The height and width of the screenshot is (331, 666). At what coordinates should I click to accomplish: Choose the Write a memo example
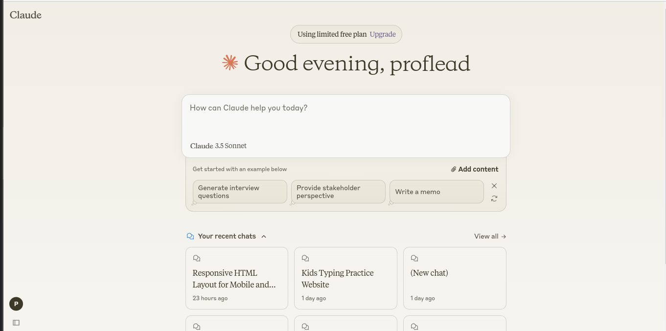point(436,192)
